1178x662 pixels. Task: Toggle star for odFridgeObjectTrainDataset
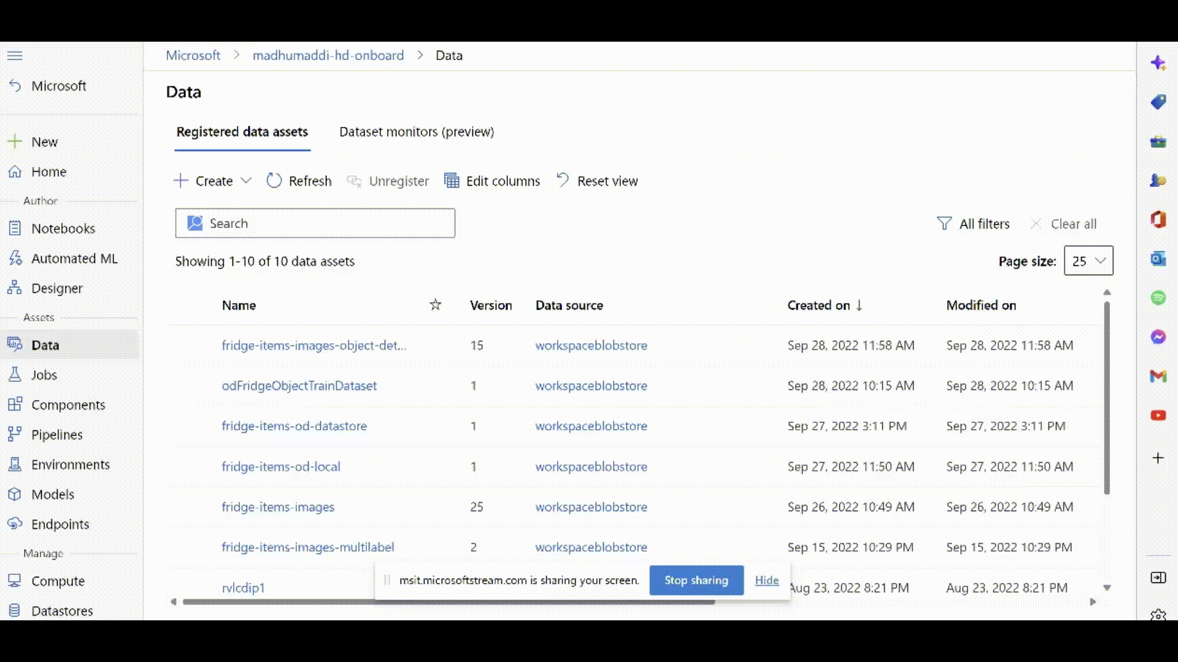pyautogui.click(x=434, y=386)
